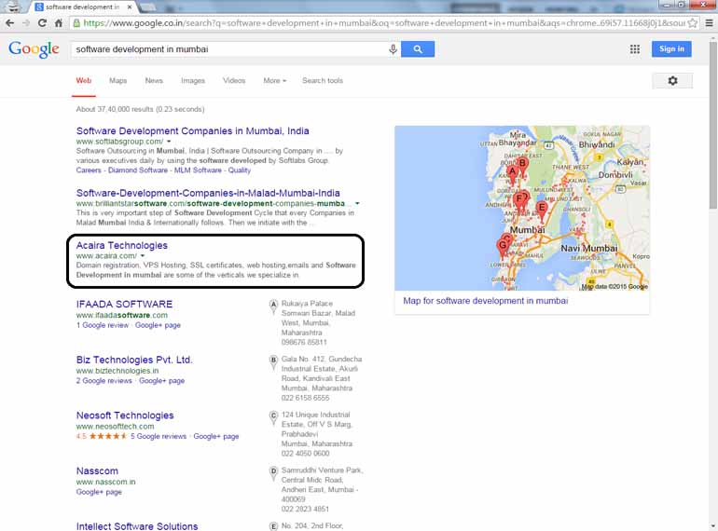This screenshot has height=531, width=718.
Task: Click Careers sitelink under Softlabs result
Action: [89, 170]
